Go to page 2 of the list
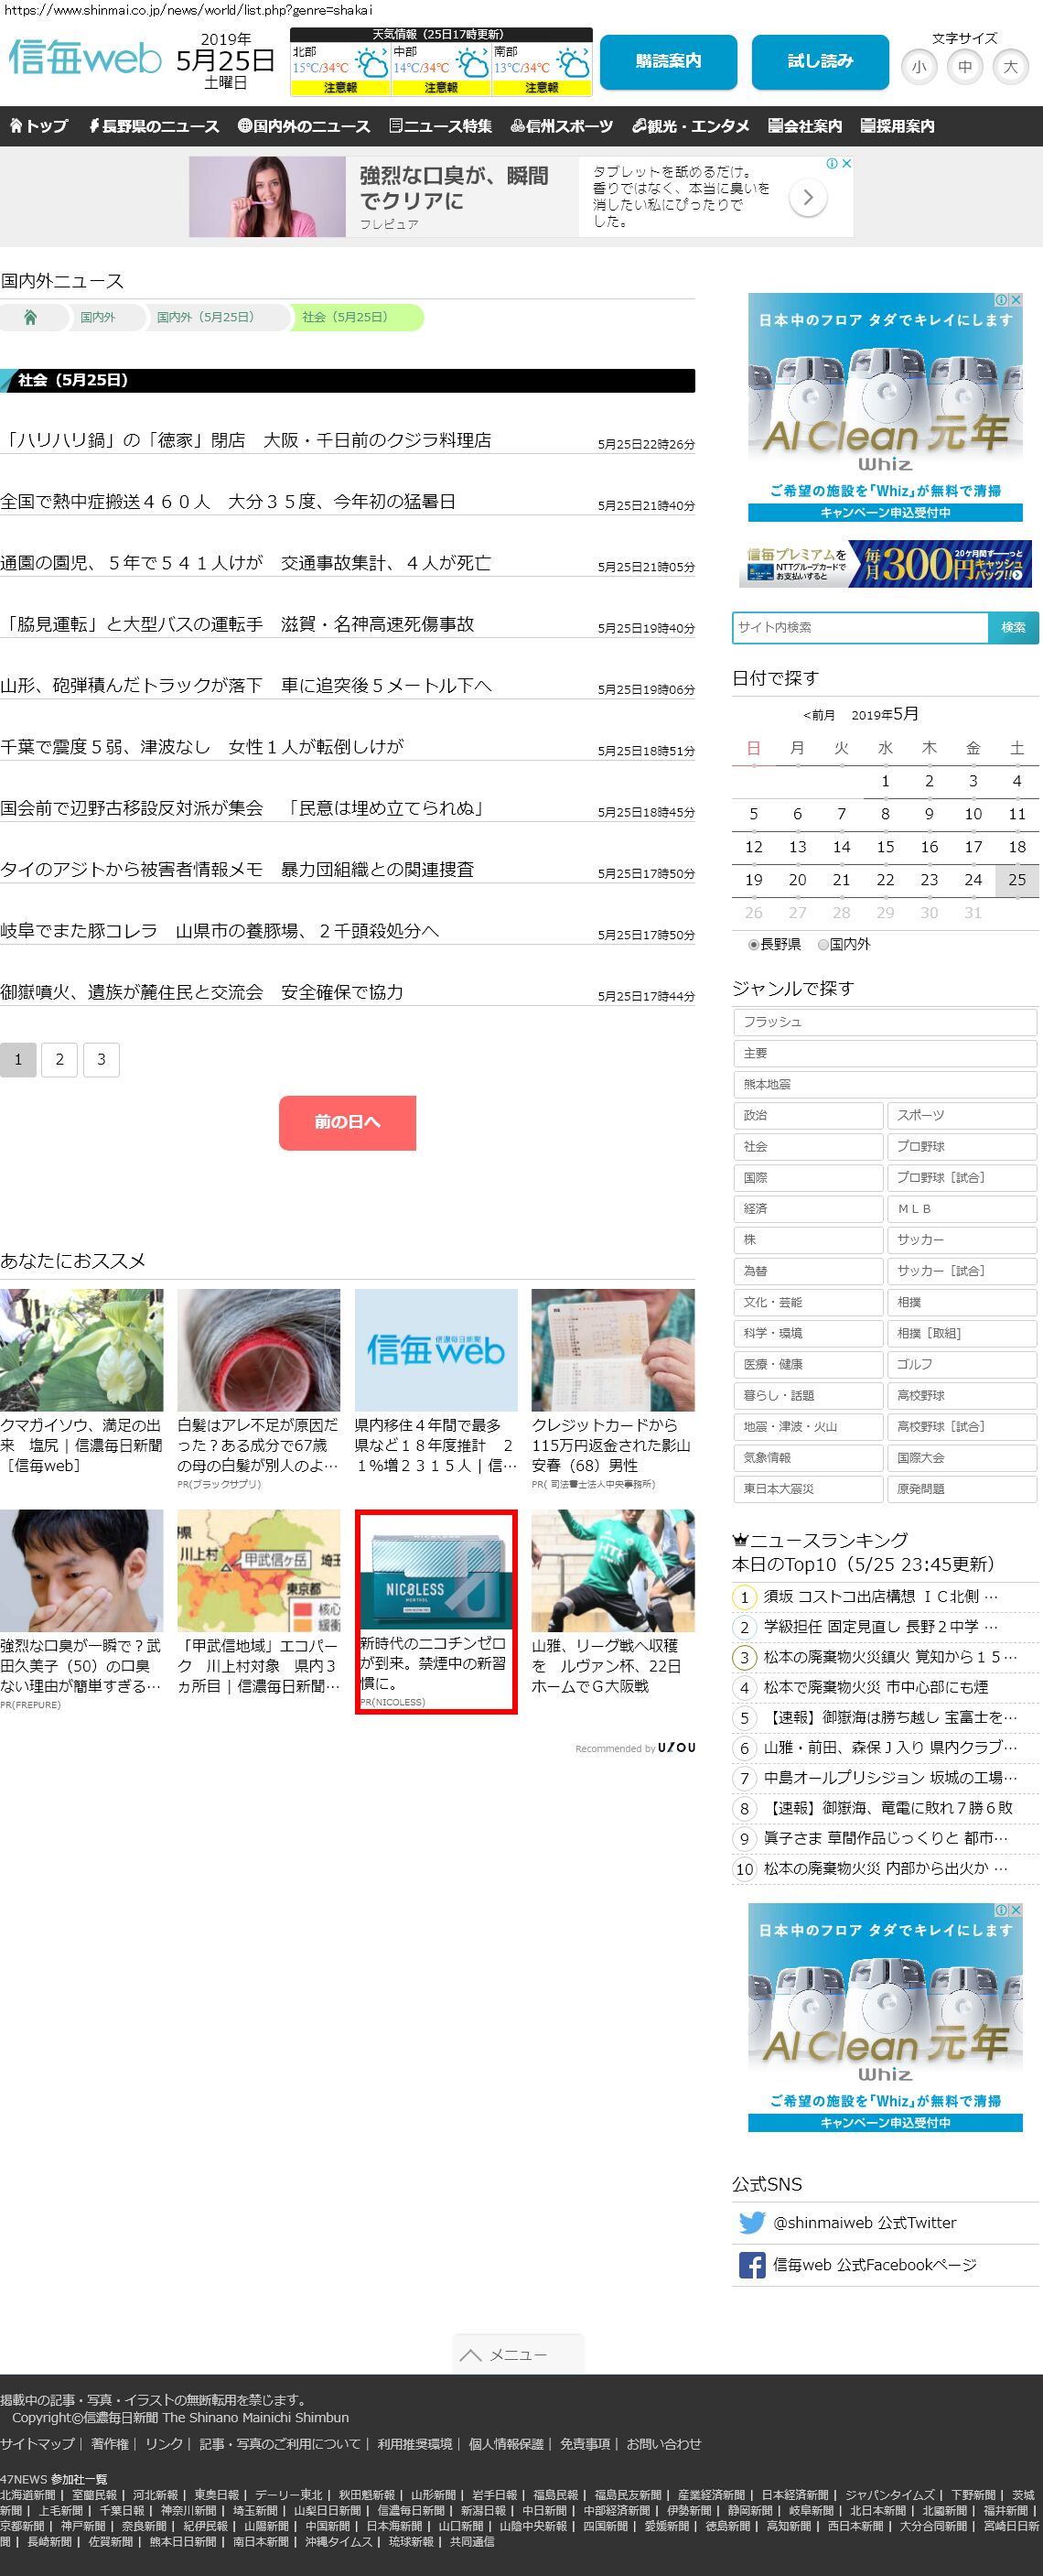This screenshot has height=2576, width=1043. (x=60, y=1059)
